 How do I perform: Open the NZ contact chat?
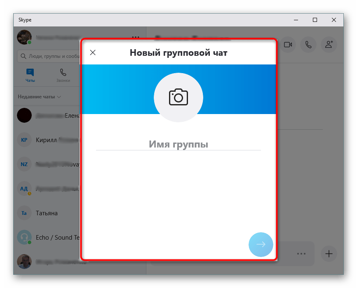(x=47, y=164)
